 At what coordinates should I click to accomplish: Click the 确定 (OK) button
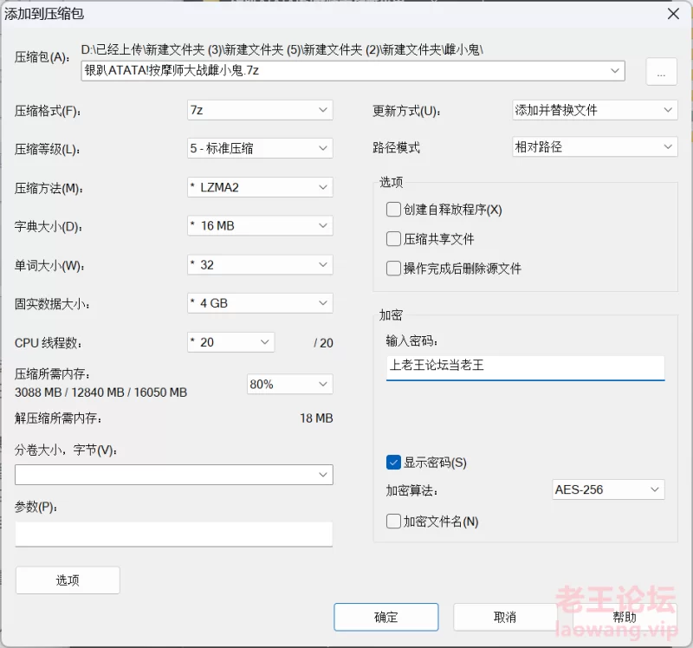385,617
